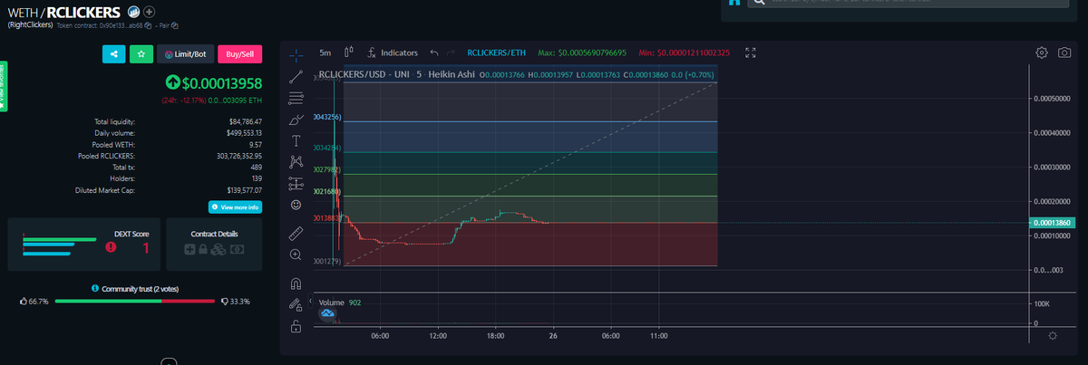Click the Volume indicator cloud icon
This screenshot has height=365, width=1088.
click(x=328, y=313)
